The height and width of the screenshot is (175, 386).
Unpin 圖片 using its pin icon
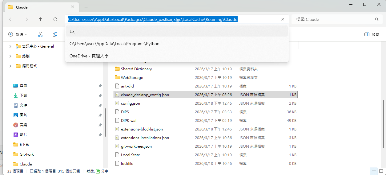(x=100, y=115)
